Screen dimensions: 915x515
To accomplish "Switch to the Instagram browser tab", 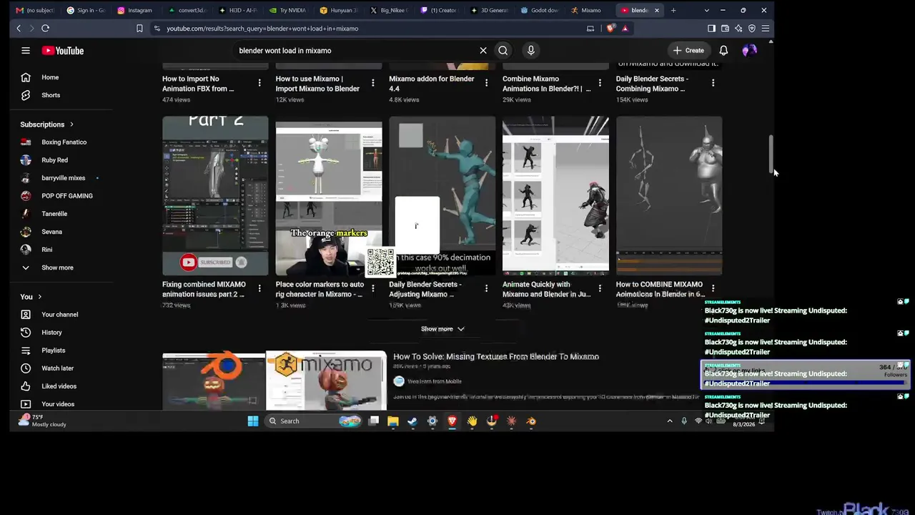I will [x=134, y=10].
